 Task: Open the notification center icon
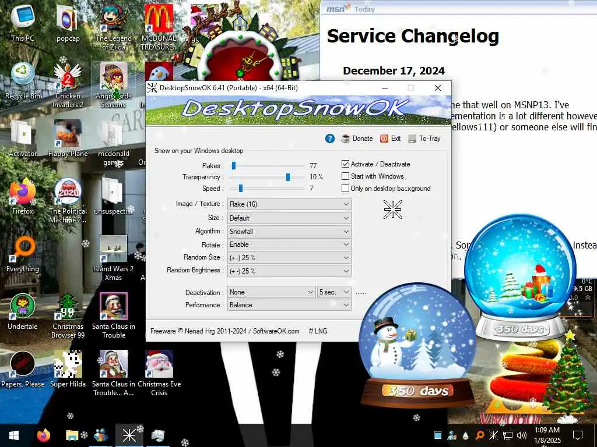tap(578, 435)
